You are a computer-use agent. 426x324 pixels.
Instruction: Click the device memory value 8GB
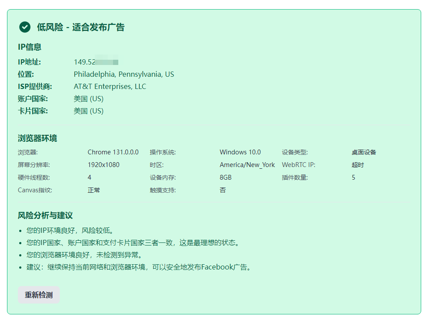click(226, 177)
